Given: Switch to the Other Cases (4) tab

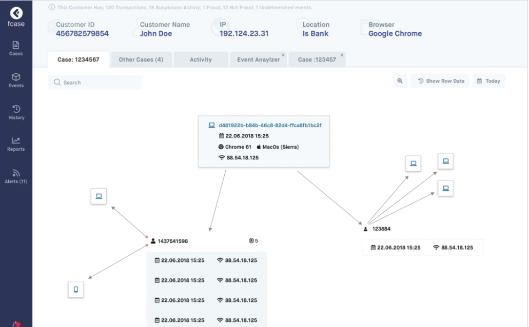Looking at the screenshot, I should tap(141, 59).
